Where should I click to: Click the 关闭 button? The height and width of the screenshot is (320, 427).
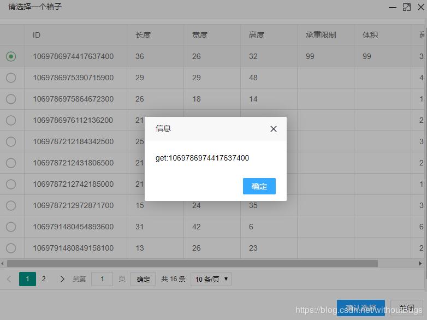tap(407, 308)
